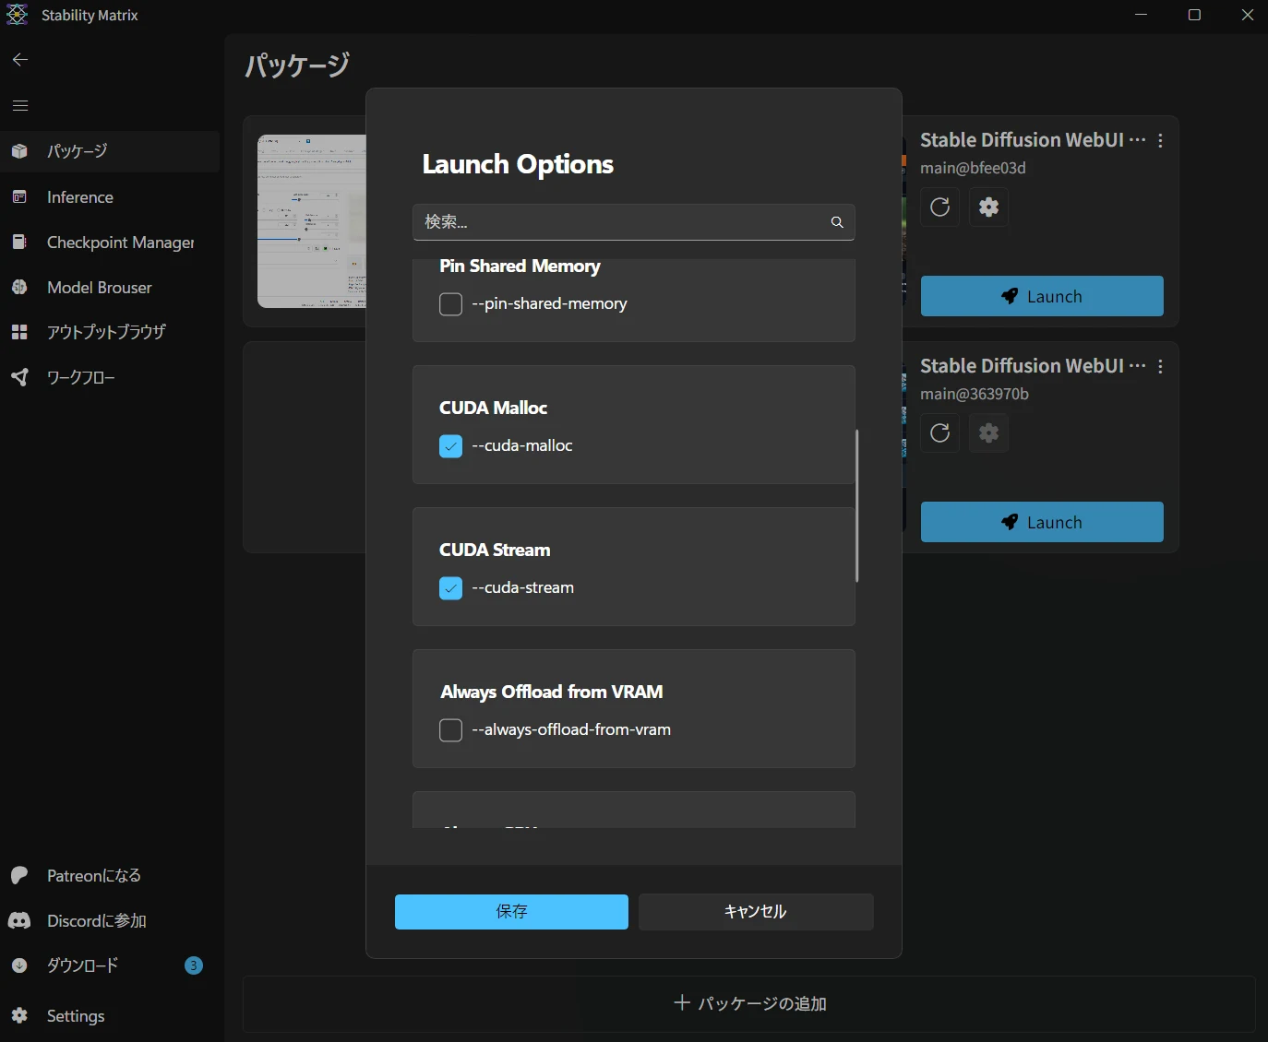The width and height of the screenshot is (1268, 1042).
Task: Close the Stability Matrix window
Action: [x=1248, y=15]
